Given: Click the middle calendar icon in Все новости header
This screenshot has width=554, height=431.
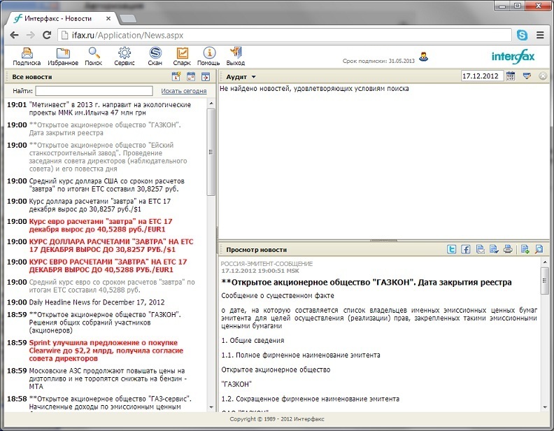Looking at the screenshot, I should [191, 76].
